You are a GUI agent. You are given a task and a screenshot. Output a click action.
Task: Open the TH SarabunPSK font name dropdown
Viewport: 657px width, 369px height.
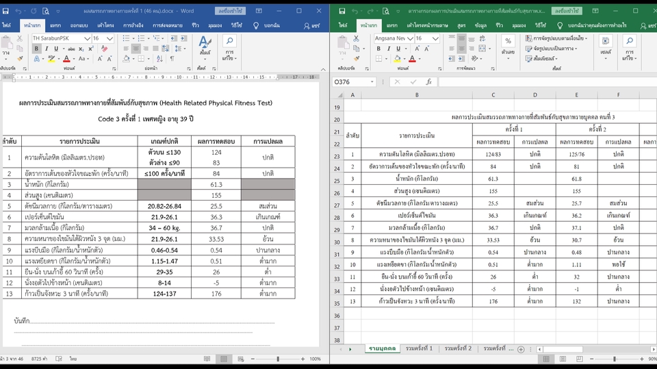point(87,38)
